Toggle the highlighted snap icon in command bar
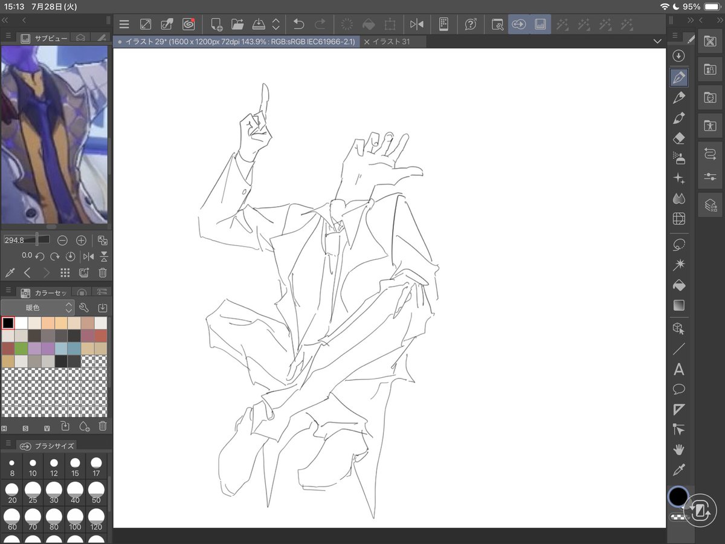The height and width of the screenshot is (544, 725). click(x=518, y=24)
